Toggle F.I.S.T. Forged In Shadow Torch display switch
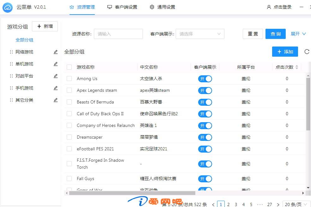The width and height of the screenshot is (311, 207). (x=205, y=164)
